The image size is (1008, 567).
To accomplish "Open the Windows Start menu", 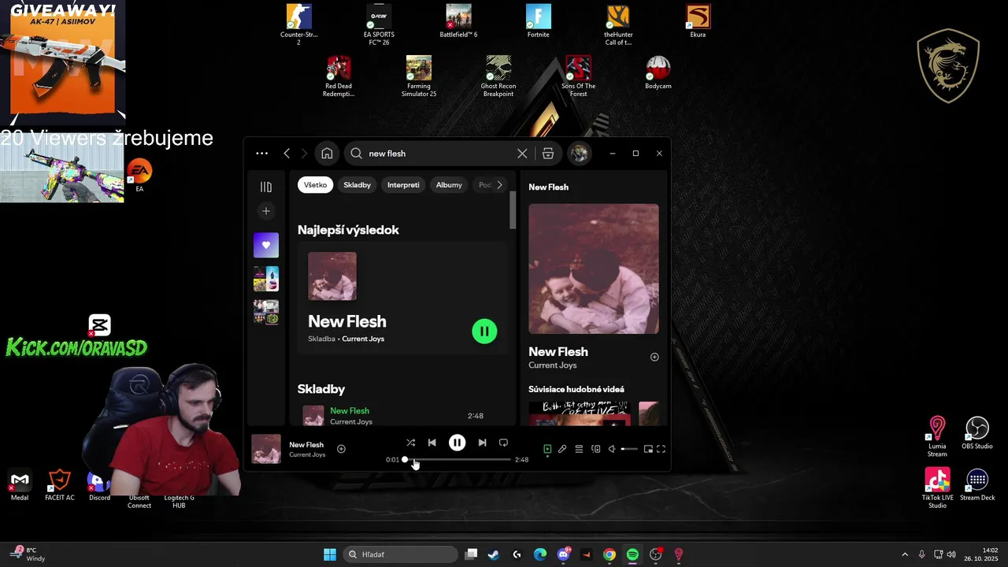I will point(330,554).
